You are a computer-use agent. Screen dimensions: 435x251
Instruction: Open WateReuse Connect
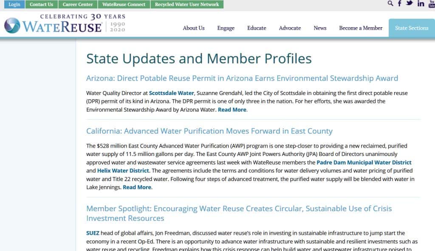(124, 5)
